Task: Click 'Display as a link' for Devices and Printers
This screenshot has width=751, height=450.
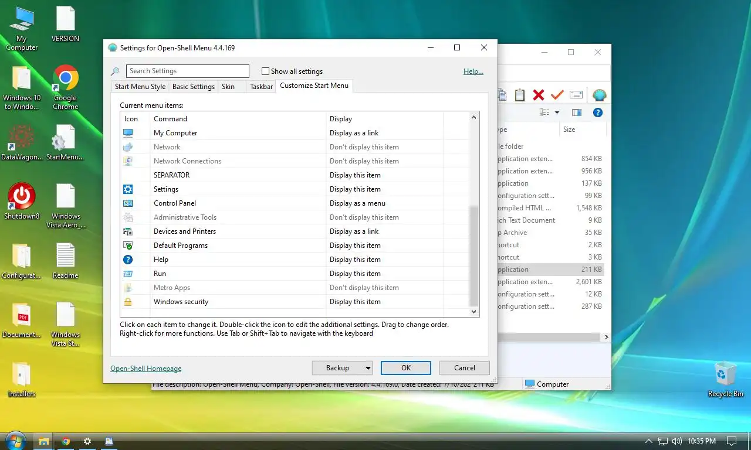Action: 354,231
